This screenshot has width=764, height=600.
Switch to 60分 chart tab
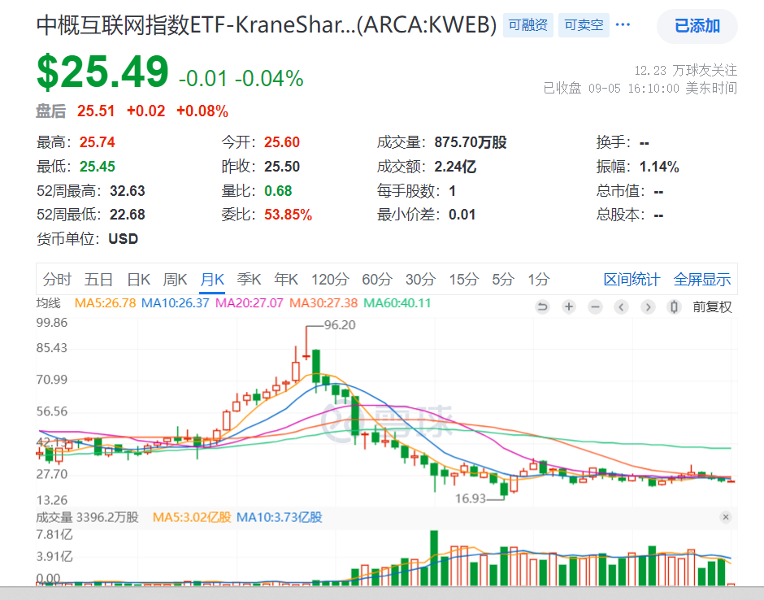[x=377, y=280]
